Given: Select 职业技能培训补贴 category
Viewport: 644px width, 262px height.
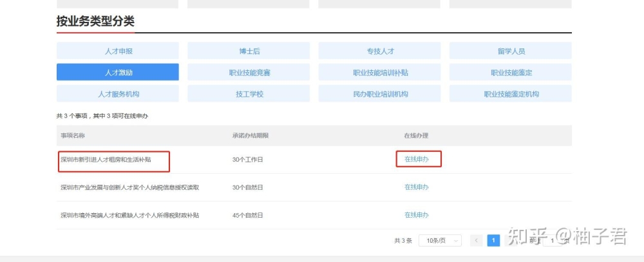Looking at the screenshot, I should 379,72.
